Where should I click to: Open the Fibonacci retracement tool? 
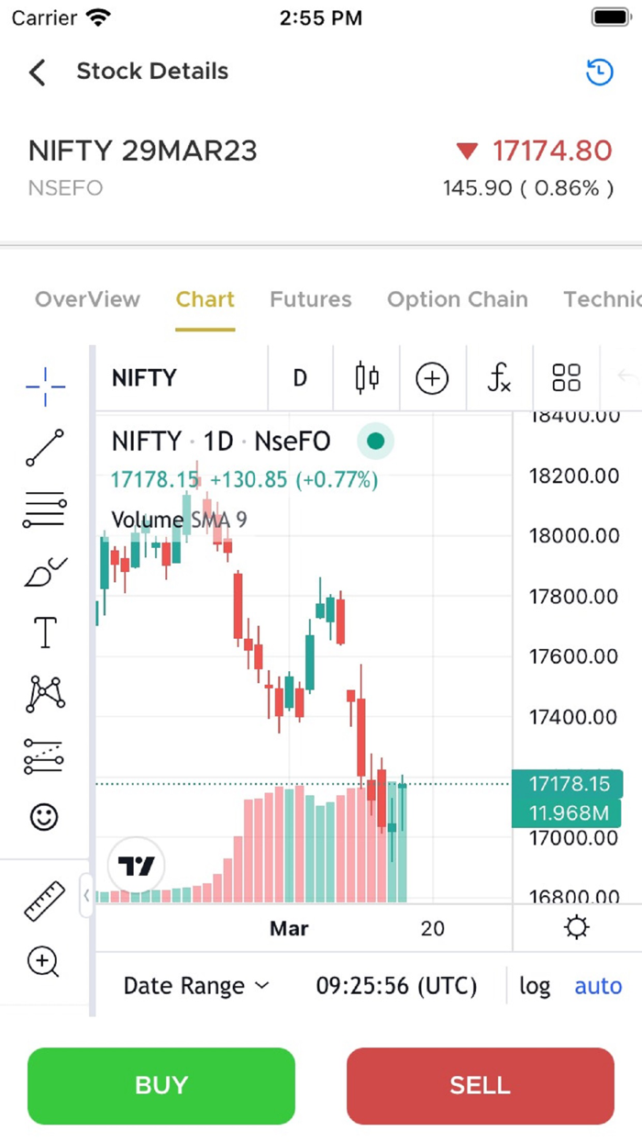tap(44, 509)
